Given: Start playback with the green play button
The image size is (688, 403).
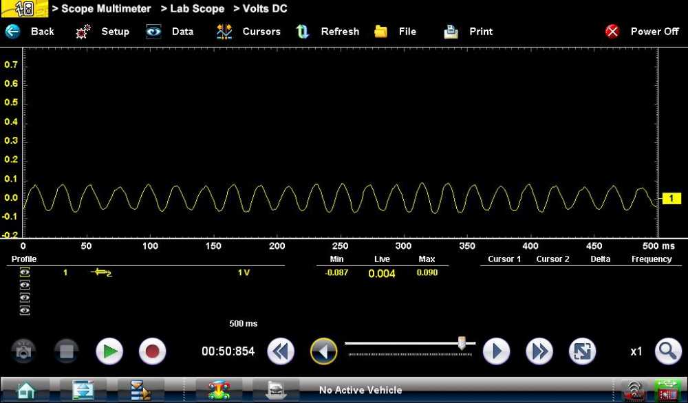Looking at the screenshot, I should [x=109, y=351].
